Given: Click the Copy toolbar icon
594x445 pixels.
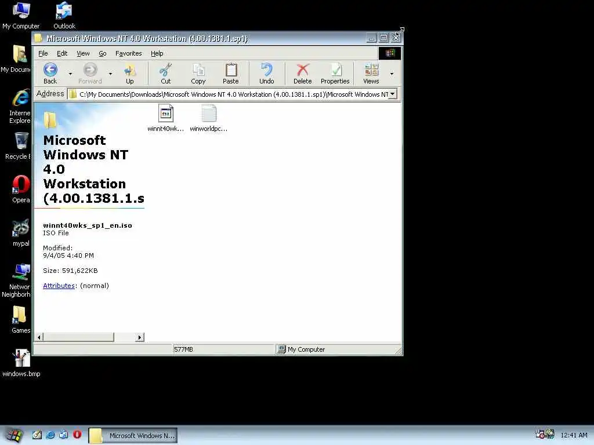Looking at the screenshot, I should point(198,74).
